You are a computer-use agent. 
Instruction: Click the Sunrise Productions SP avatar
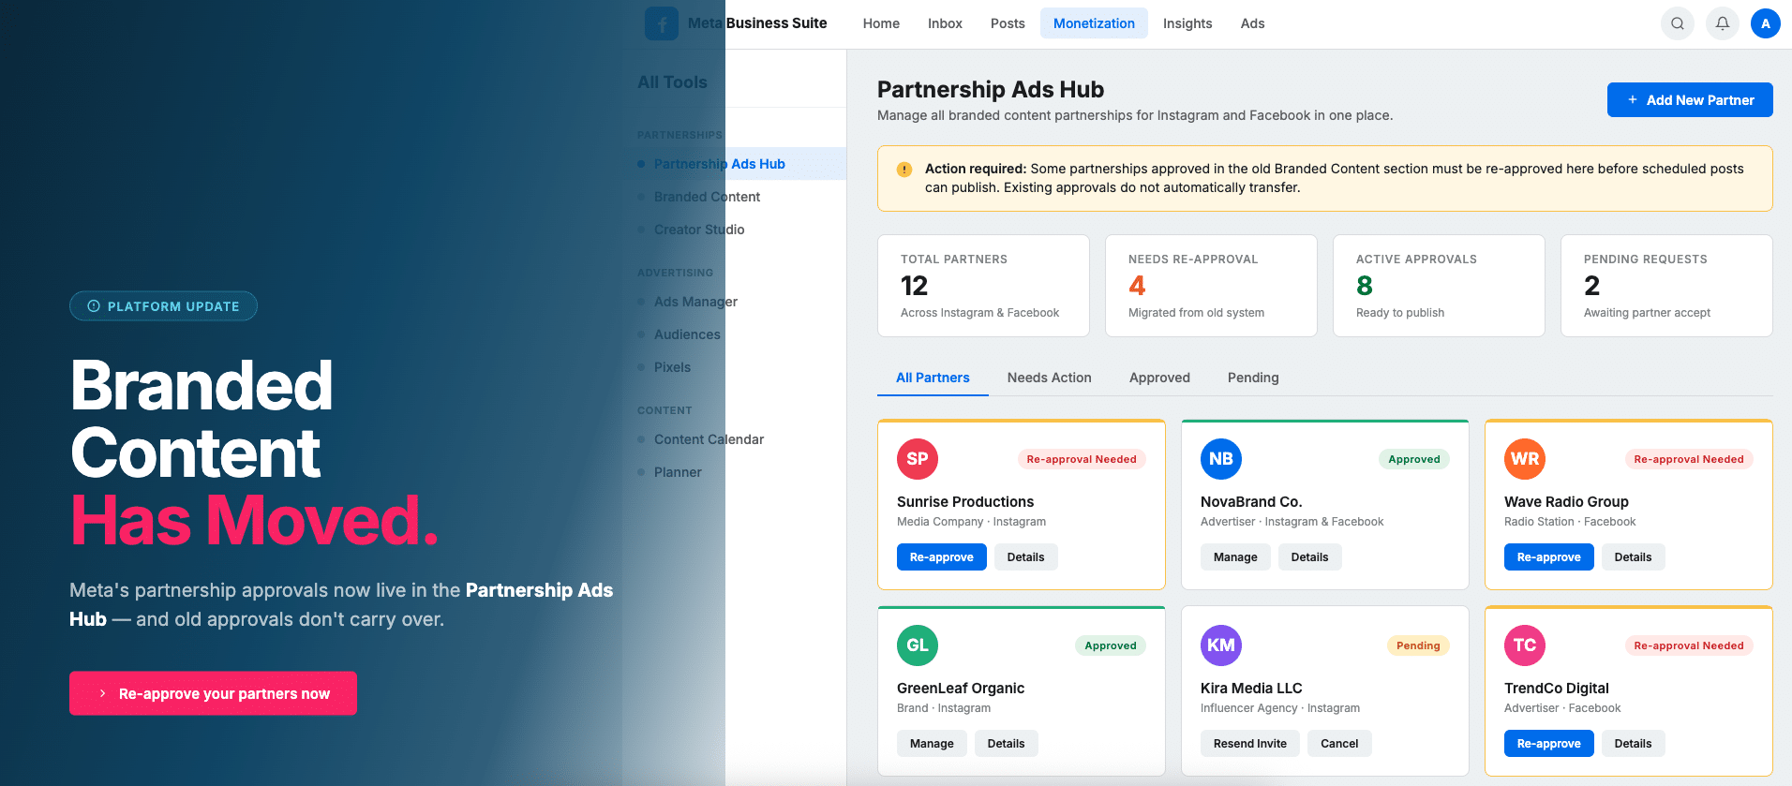tap(917, 459)
